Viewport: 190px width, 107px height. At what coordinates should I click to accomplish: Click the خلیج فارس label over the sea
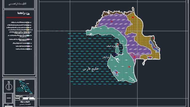point(91,69)
